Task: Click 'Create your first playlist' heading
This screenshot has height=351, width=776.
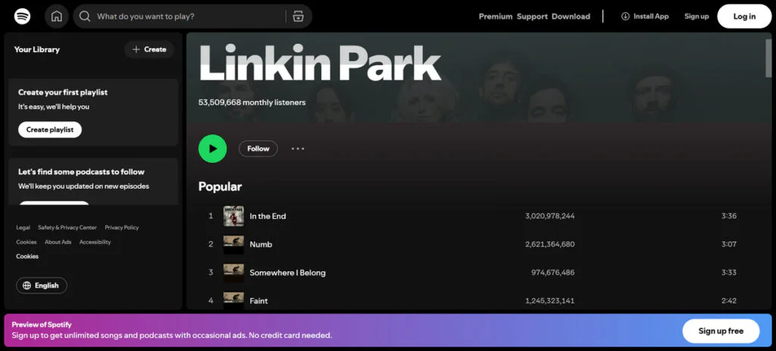Action: click(x=63, y=92)
